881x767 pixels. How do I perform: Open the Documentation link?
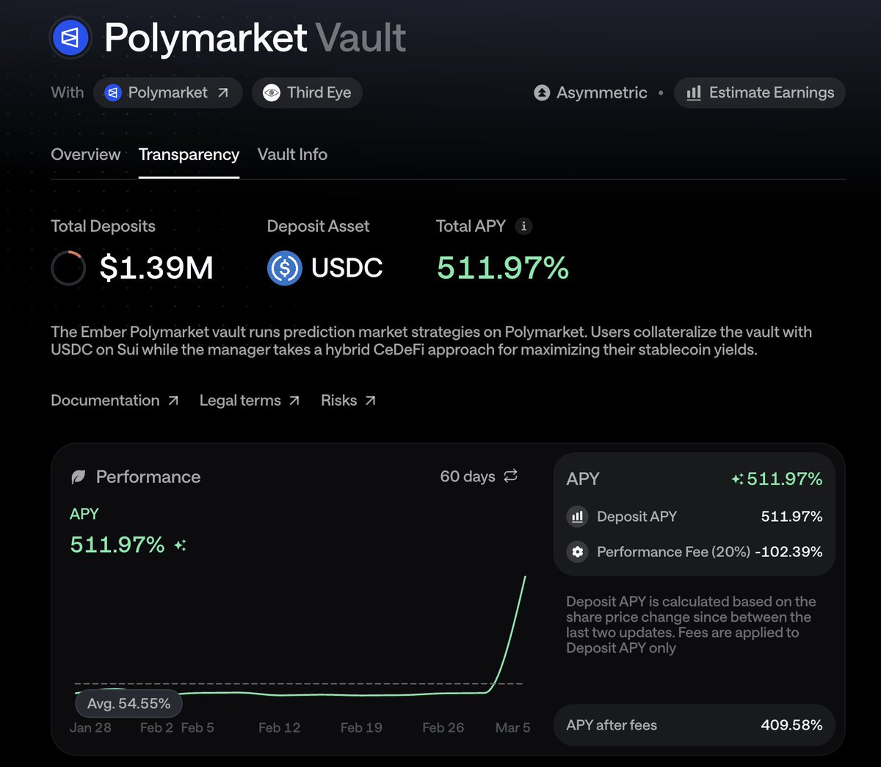click(x=115, y=400)
